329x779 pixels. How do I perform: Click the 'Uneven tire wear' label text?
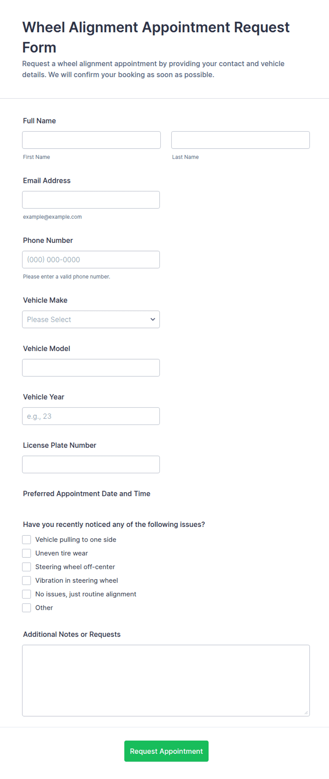[x=62, y=553]
